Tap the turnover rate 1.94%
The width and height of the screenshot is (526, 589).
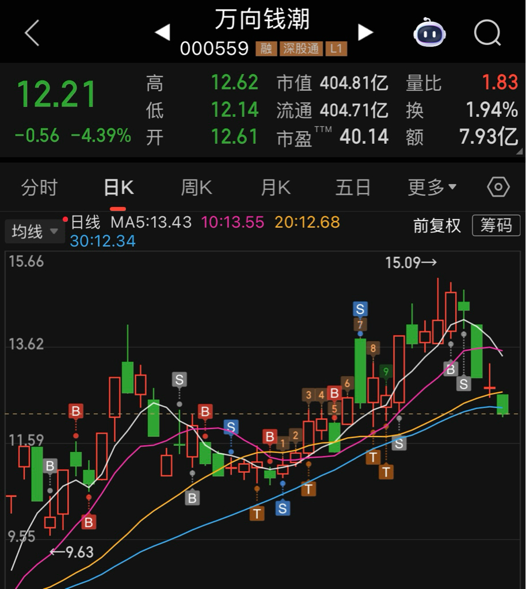tap(492, 110)
